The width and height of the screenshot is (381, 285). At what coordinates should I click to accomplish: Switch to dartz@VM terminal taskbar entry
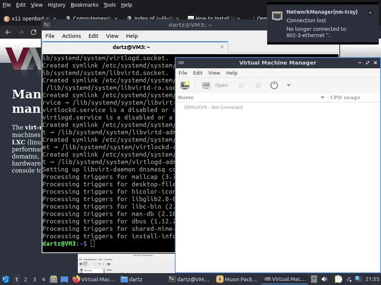click(x=189, y=279)
